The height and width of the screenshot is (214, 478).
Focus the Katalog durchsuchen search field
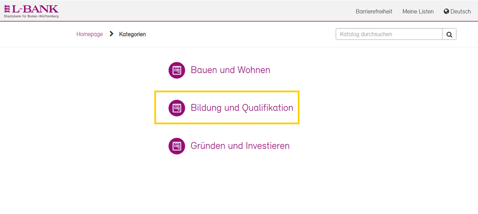point(388,34)
